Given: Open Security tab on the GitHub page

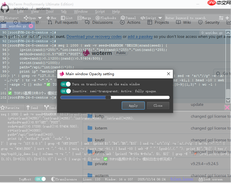Looking at the screenshot, I should (209, 22).
